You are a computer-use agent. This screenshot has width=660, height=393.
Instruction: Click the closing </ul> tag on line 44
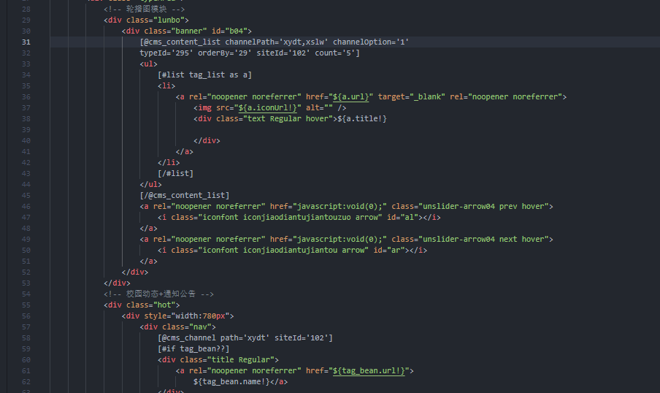click(x=150, y=185)
